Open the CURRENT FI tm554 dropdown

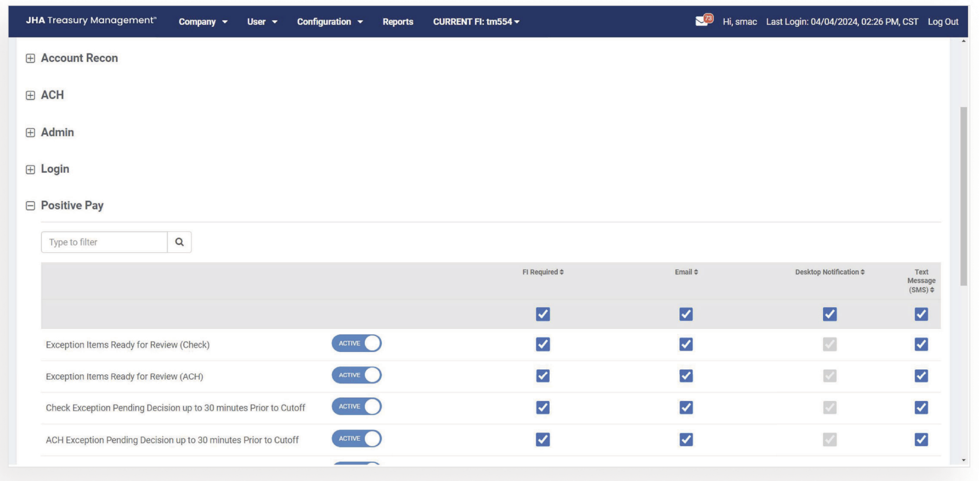[476, 22]
